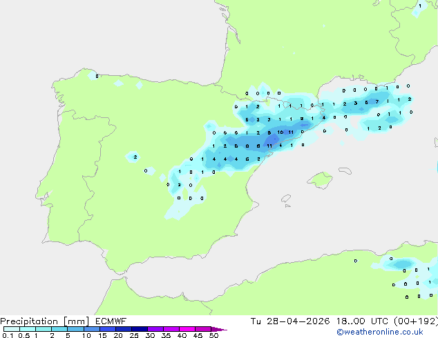Click the "10" precipitation value on the map

pyautogui.click(x=280, y=132)
